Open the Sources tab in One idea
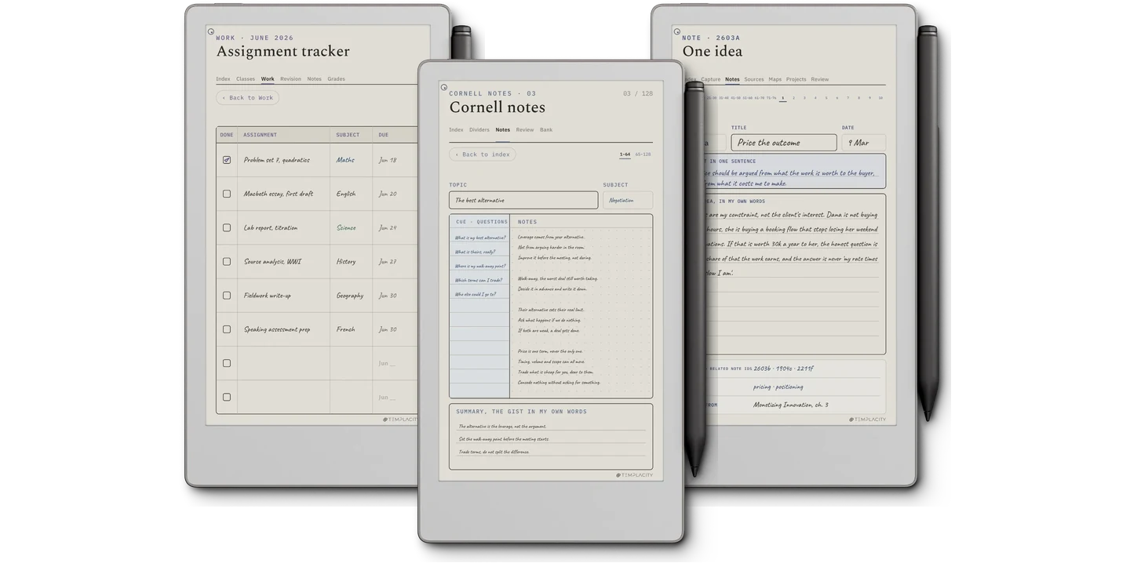 point(754,79)
